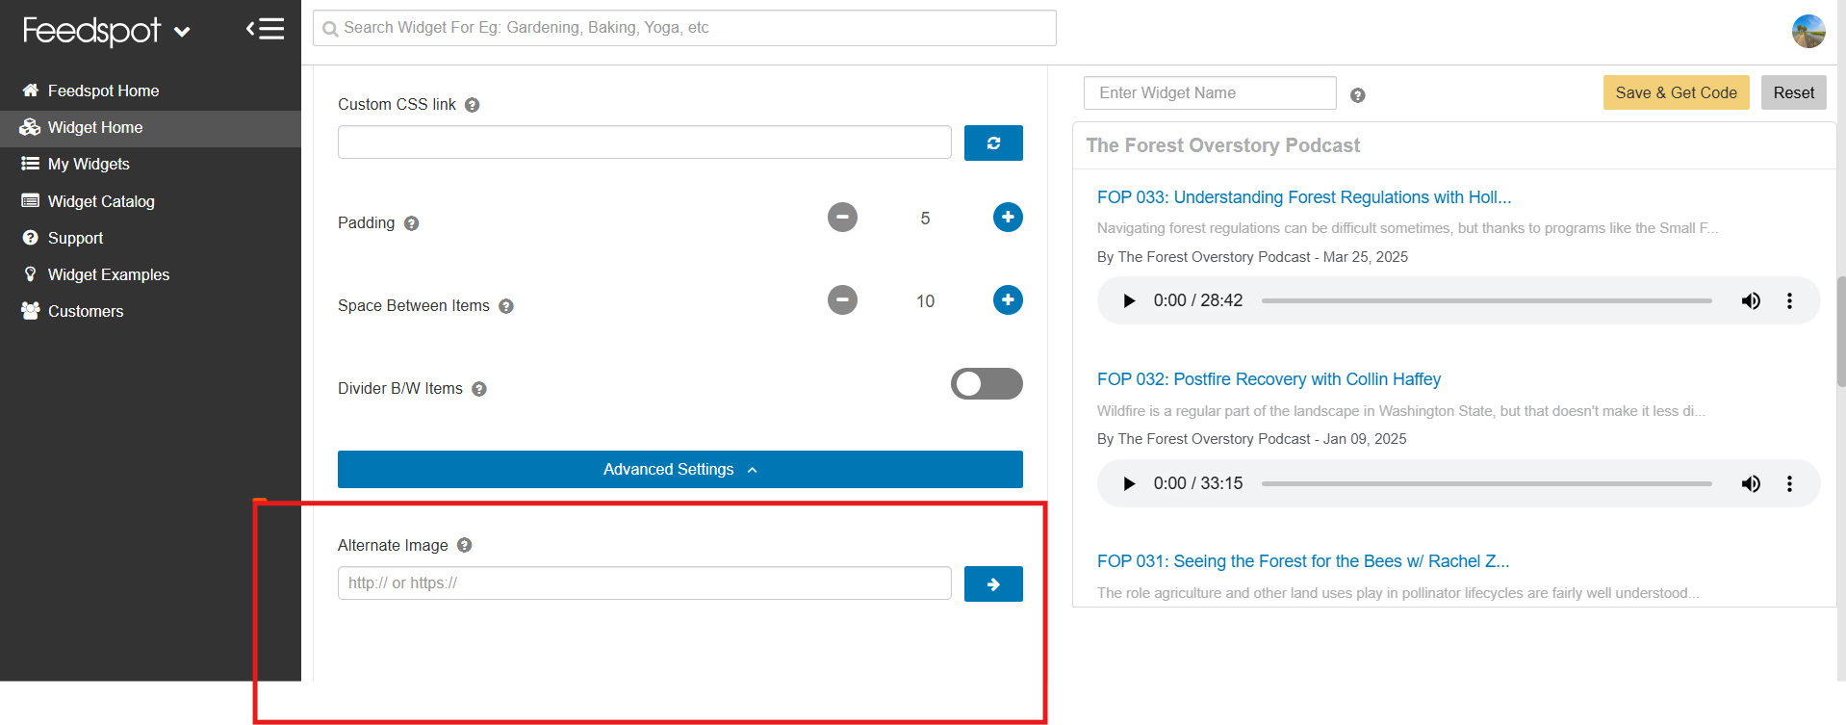The width and height of the screenshot is (1846, 725).
Task: Mute the FOP 032 episode audio
Action: pyautogui.click(x=1751, y=483)
